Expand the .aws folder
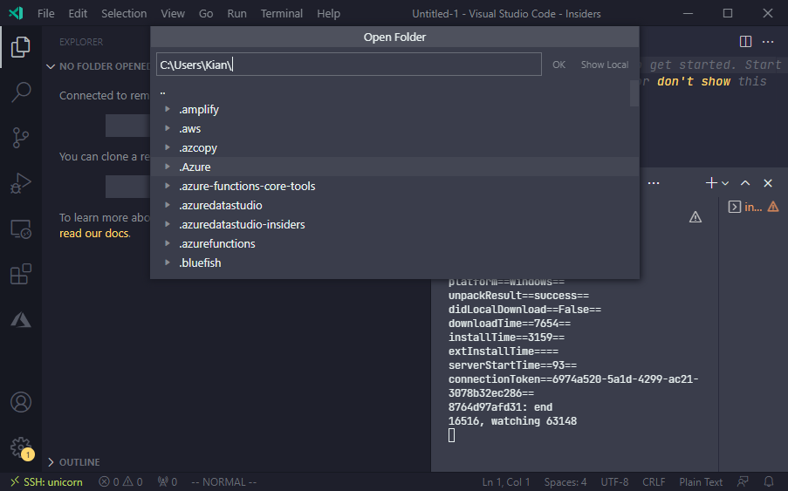788x491 pixels. (x=168, y=128)
